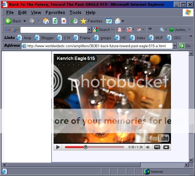Open the Favorites star button
The image size is (195, 176).
point(91,21)
